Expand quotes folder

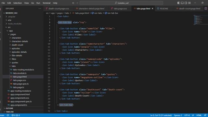pyautogui.click(x=15, y=63)
